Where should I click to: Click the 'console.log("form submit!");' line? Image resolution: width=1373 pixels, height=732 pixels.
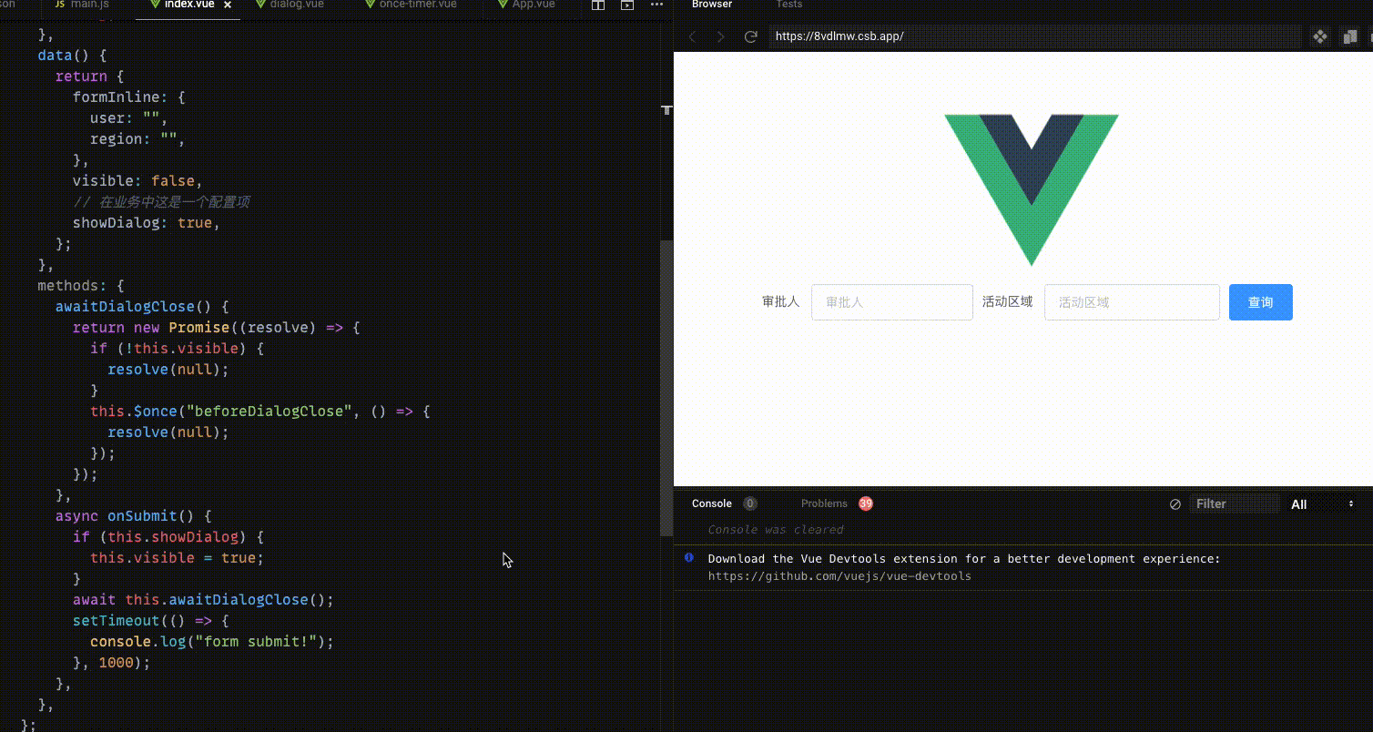click(212, 642)
